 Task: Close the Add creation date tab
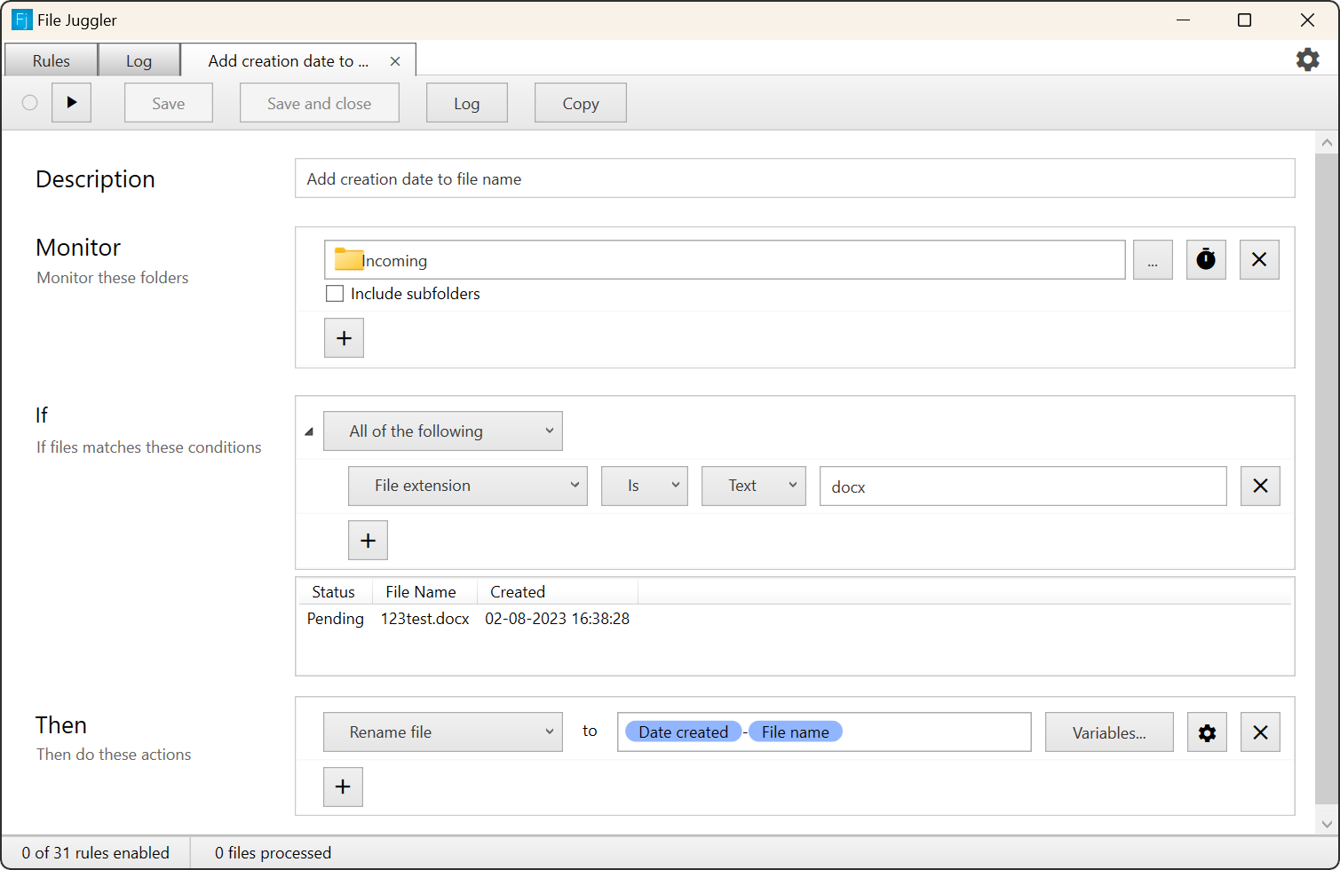[x=395, y=61]
